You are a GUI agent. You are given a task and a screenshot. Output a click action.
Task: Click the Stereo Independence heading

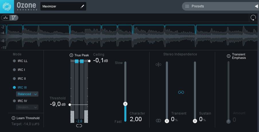180,54
